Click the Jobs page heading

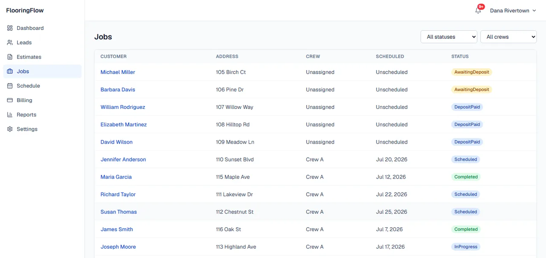pyautogui.click(x=103, y=37)
